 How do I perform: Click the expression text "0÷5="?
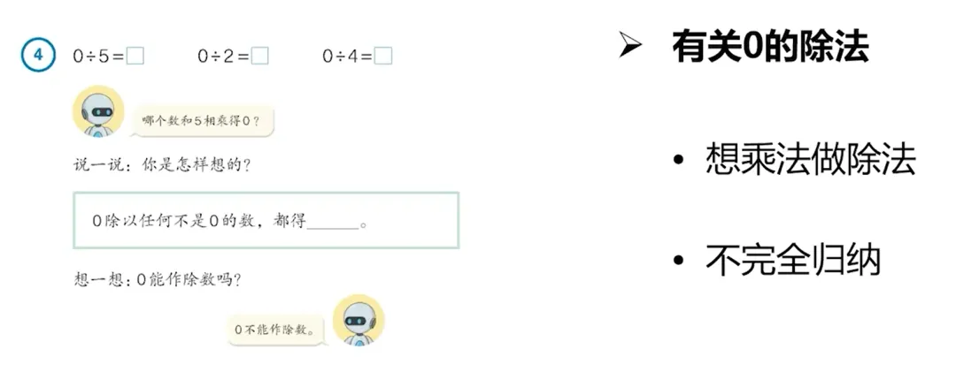[x=97, y=56]
